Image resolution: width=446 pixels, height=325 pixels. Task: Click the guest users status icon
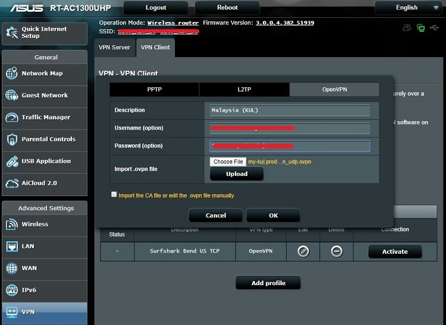[407, 27]
